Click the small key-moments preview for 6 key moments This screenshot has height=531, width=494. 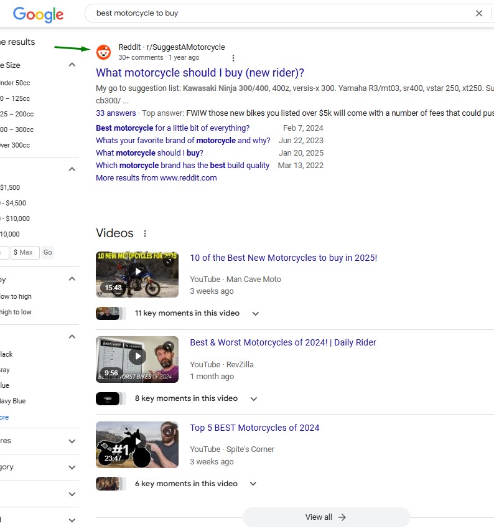point(111,484)
